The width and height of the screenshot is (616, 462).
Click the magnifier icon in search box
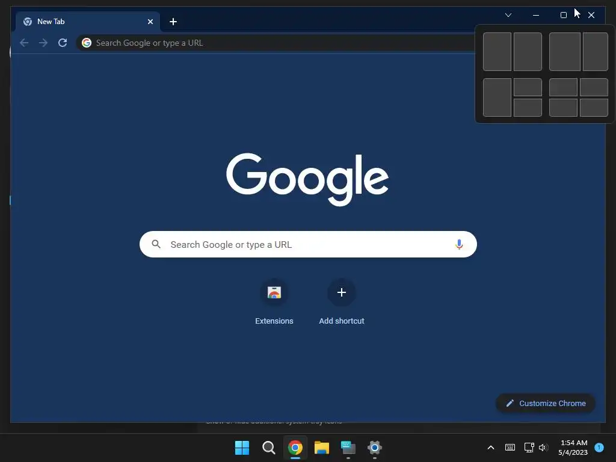click(156, 244)
